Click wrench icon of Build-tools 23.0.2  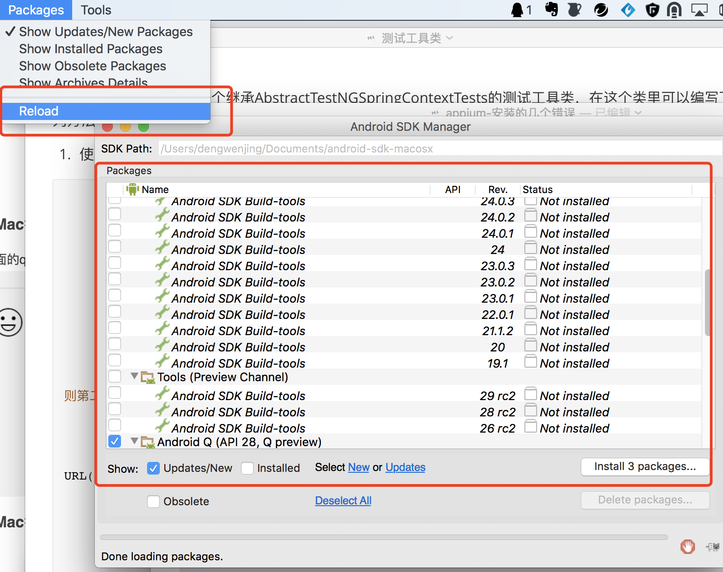point(162,281)
